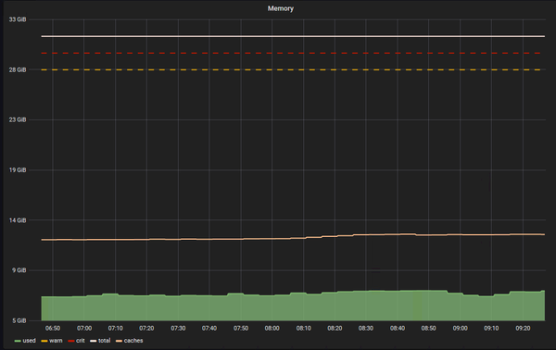Click the 06:50 time axis label

point(53,329)
